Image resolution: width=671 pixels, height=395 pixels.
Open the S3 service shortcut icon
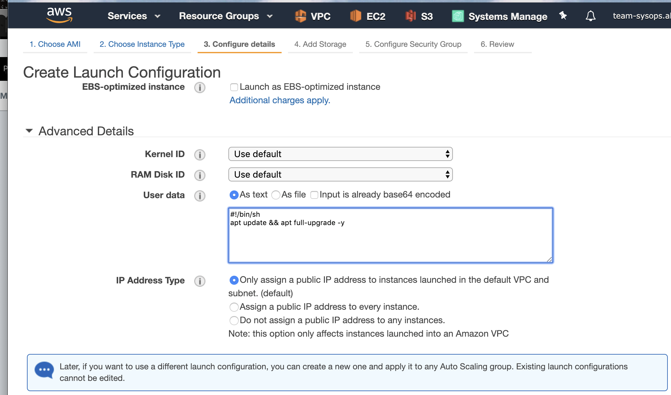pyautogui.click(x=411, y=16)
